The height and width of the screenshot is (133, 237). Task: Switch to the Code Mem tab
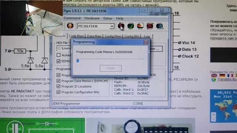[76, 36]
